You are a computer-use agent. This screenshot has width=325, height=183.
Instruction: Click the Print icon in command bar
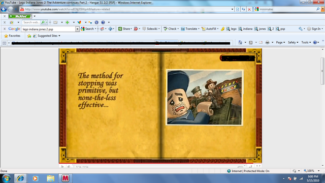(268, 42)
